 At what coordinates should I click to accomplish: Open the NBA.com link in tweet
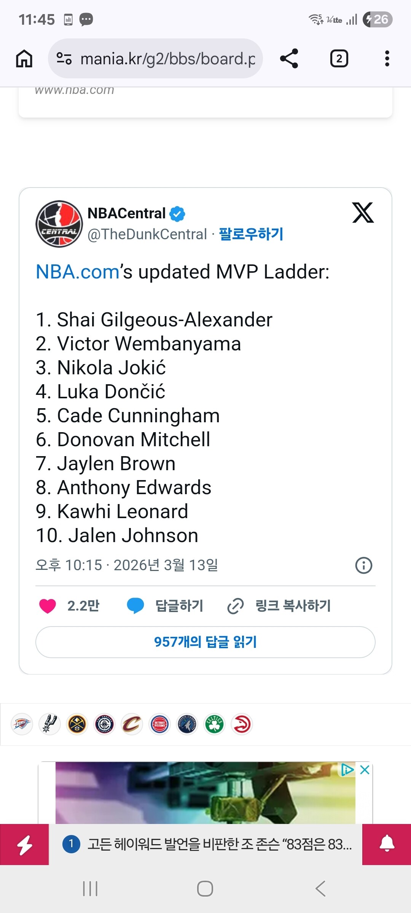pos(78,272)
